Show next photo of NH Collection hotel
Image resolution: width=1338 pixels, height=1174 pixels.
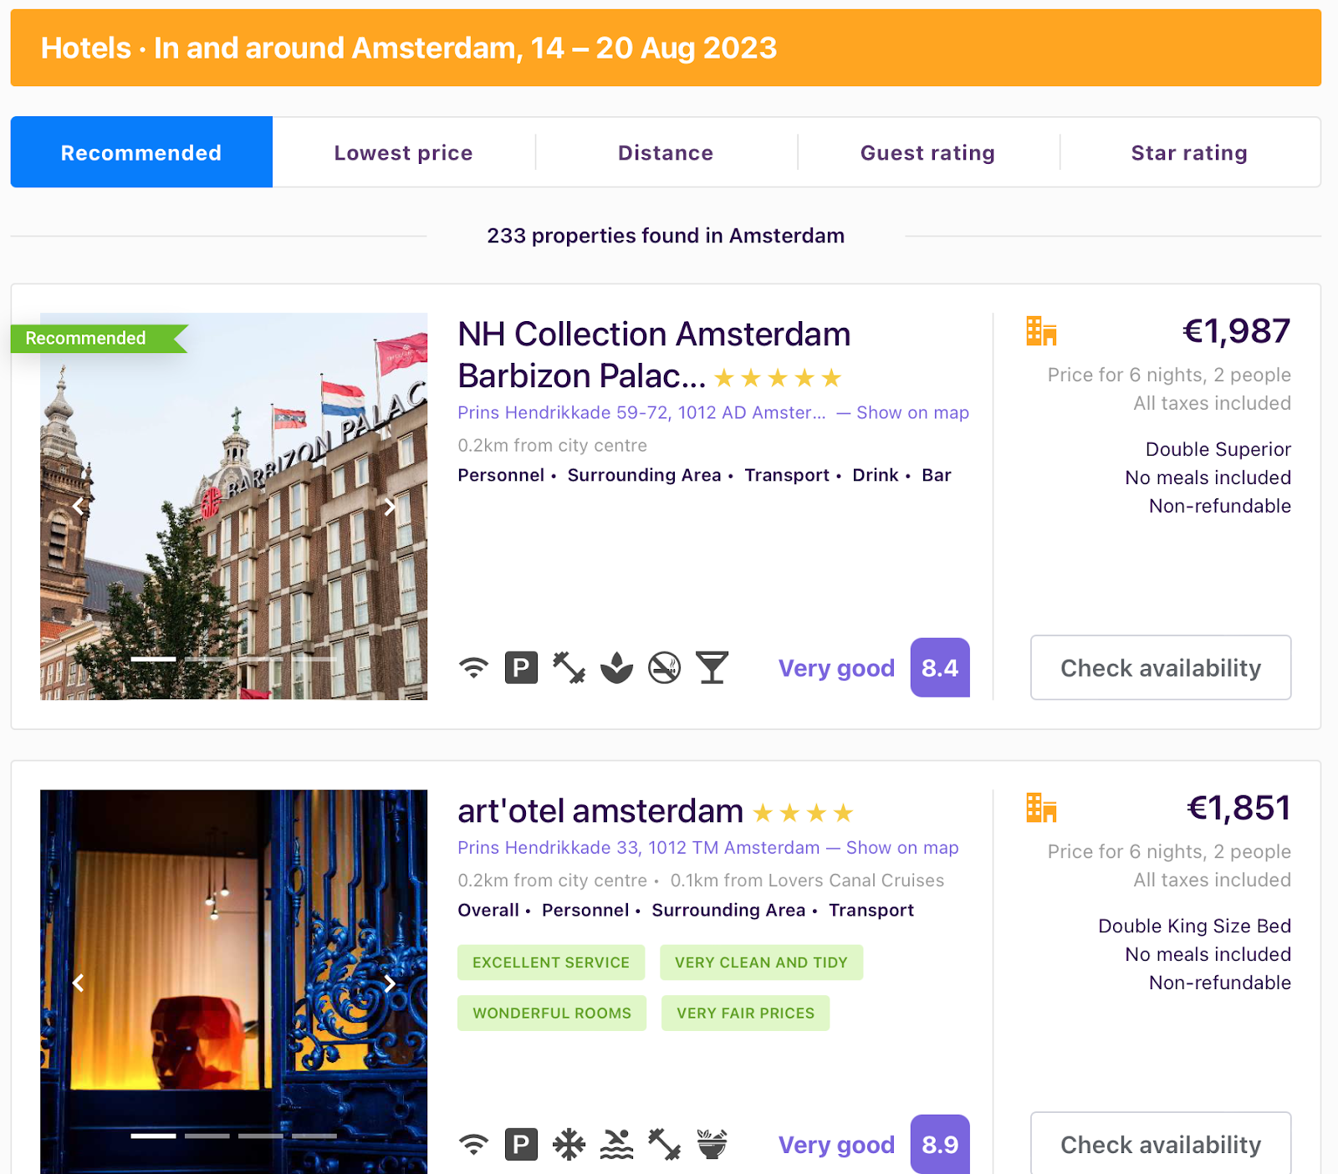click(390, 506)
